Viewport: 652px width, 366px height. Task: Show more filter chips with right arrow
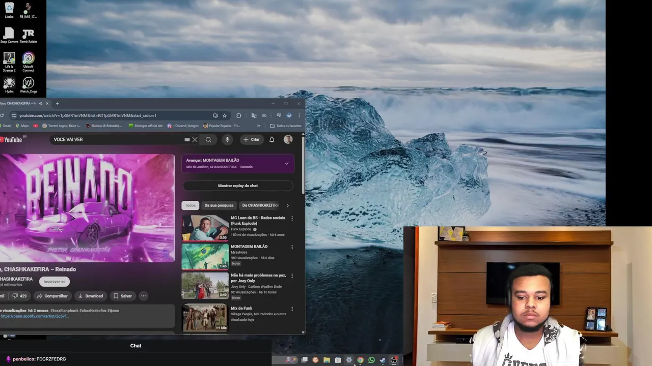point(287,205)
